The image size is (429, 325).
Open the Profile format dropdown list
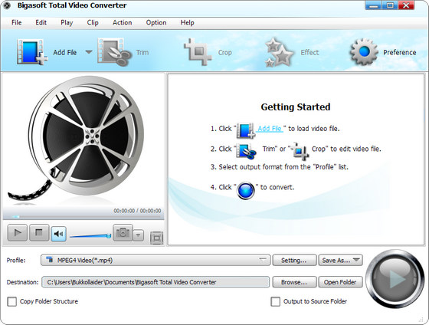pyautogui.click(x=156, y=260)
